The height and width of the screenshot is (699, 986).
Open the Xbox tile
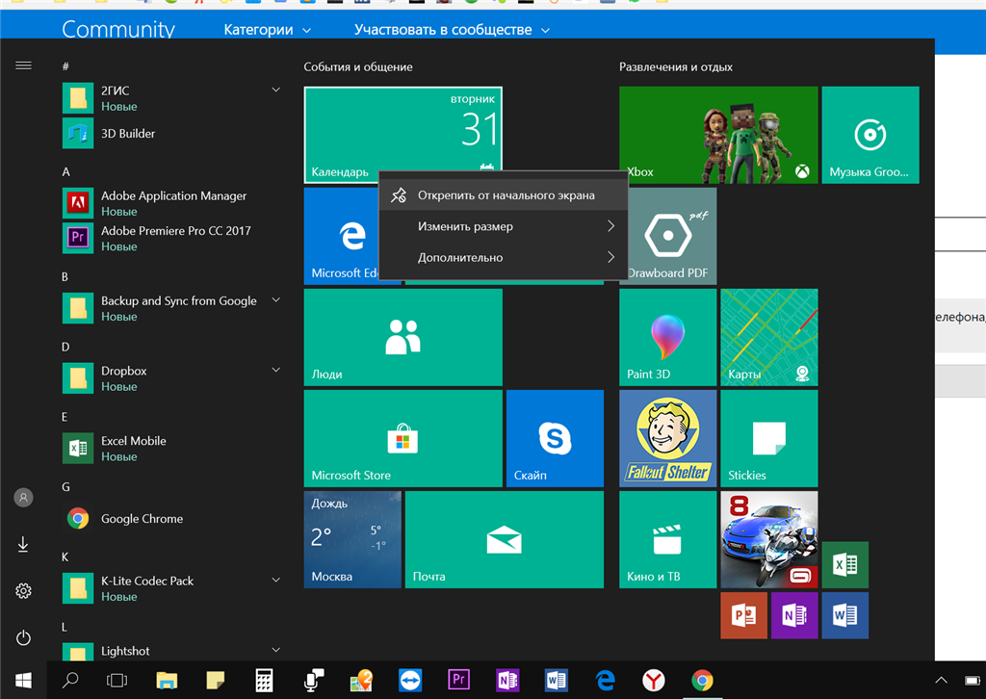tap(718, 135)
